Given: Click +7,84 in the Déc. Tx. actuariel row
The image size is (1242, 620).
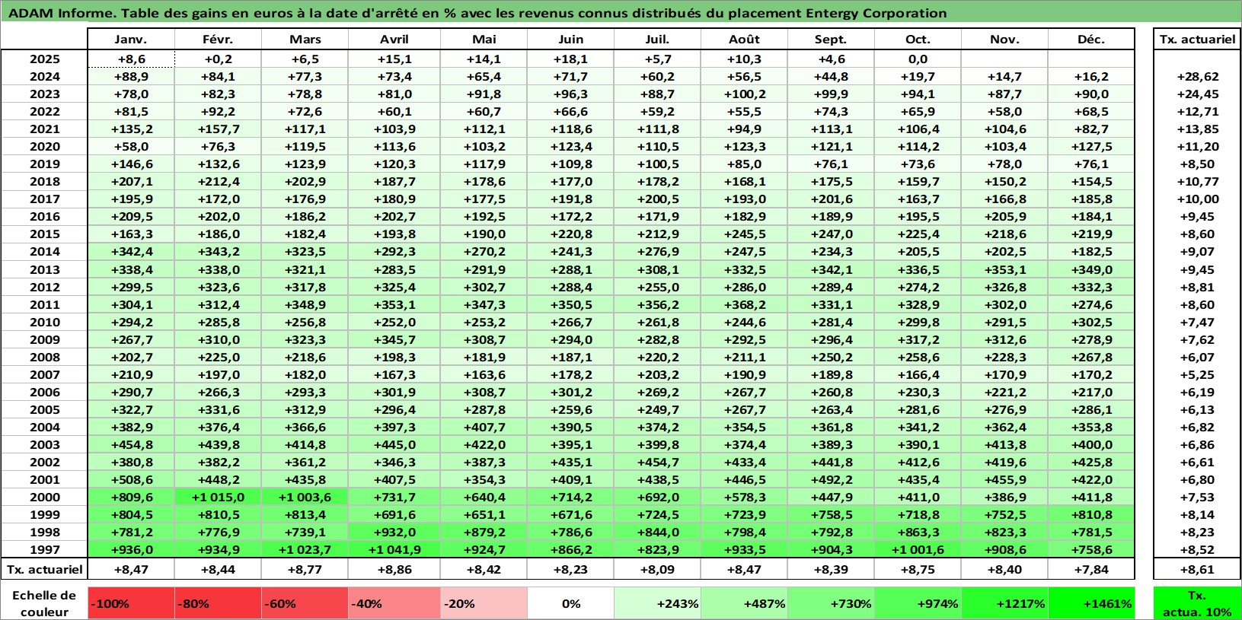Looking at the screenshot, I should click(1091, 569).
